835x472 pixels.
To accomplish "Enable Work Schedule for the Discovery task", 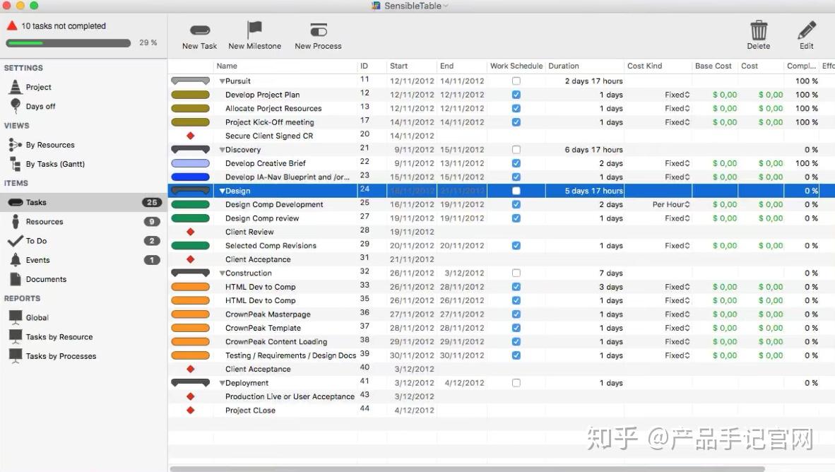I will click(516, 149).
